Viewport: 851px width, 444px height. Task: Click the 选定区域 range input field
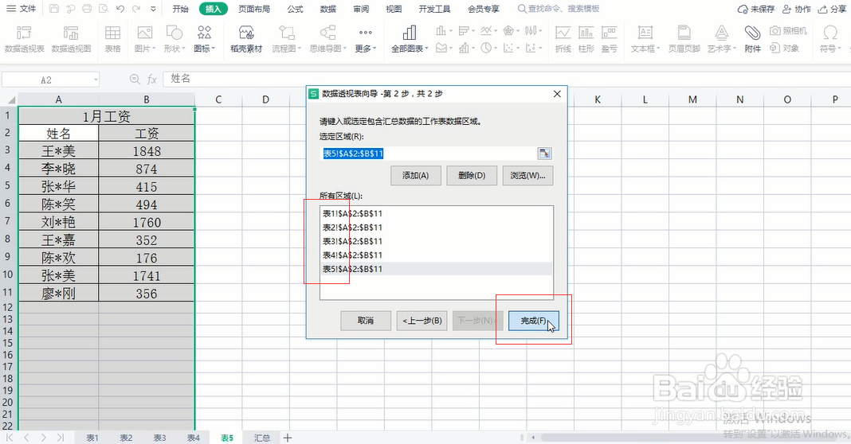tap(429, 154)
